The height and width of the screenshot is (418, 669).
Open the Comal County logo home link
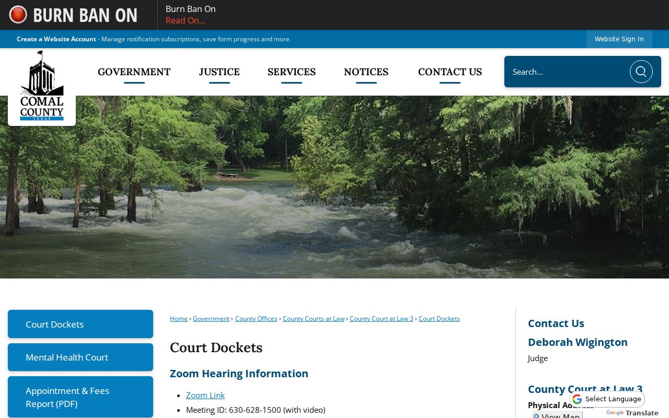(42, 87)
